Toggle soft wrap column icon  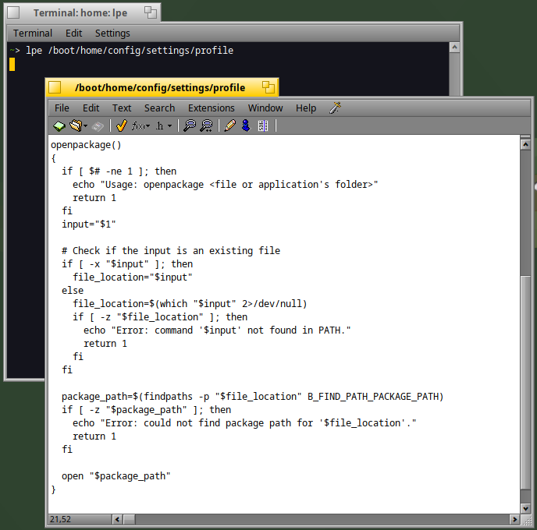pos(263,125)
